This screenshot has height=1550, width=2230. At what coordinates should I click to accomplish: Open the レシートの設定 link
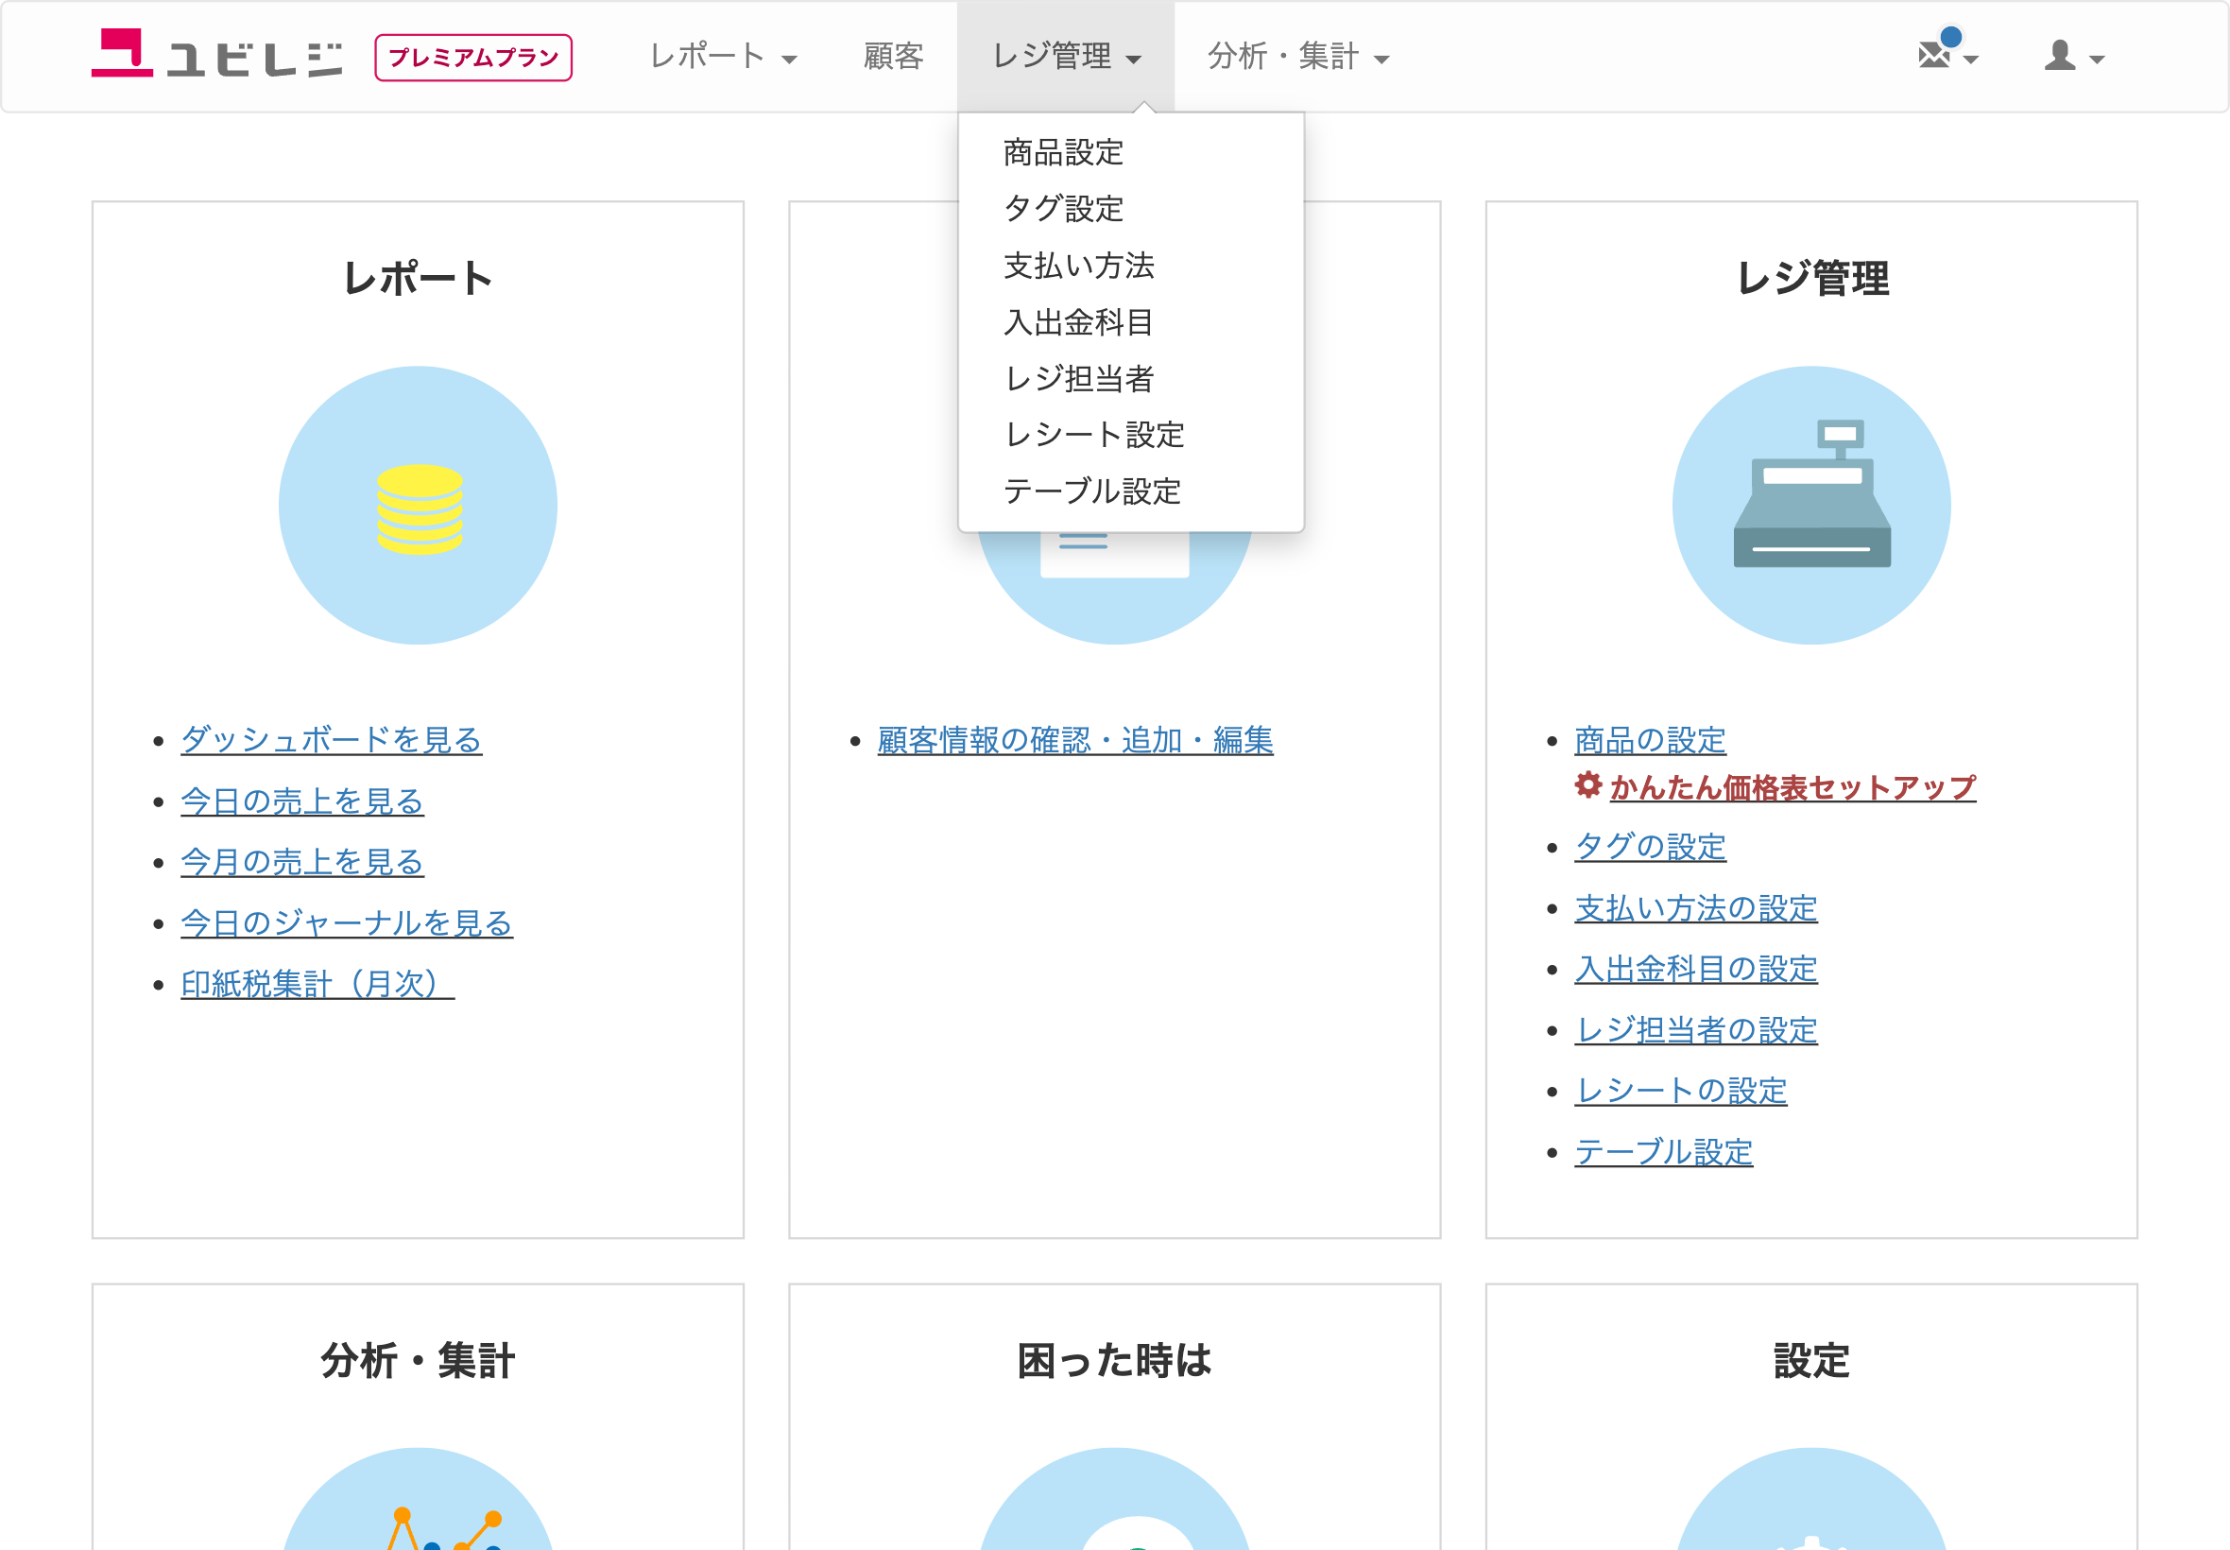click(x=1680, y=1091)
